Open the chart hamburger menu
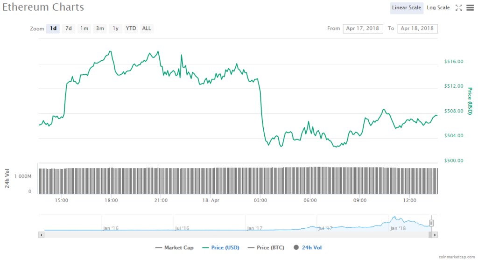The width and height of the screenshot is (478, 260). click(x=470, y=7)
